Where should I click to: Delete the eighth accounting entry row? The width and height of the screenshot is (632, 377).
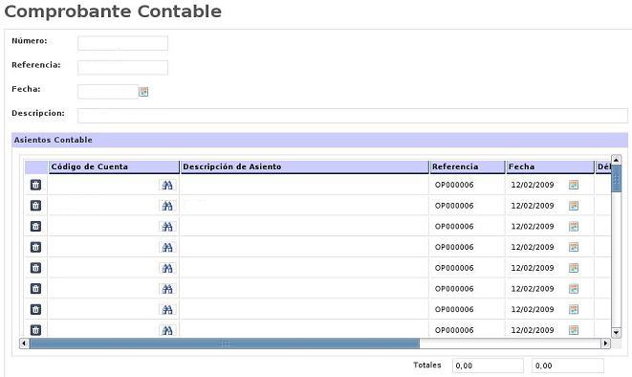[36, 330]
